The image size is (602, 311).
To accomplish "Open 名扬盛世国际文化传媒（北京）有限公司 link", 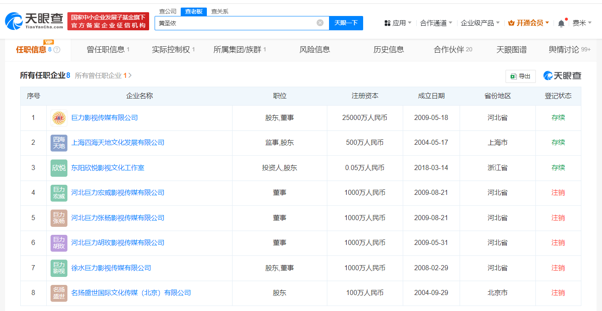I will coord(131,293).
